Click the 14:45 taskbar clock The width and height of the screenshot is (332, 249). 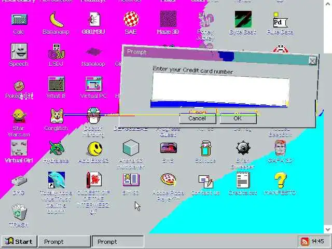pyautogui.click(x=317, y=241)
